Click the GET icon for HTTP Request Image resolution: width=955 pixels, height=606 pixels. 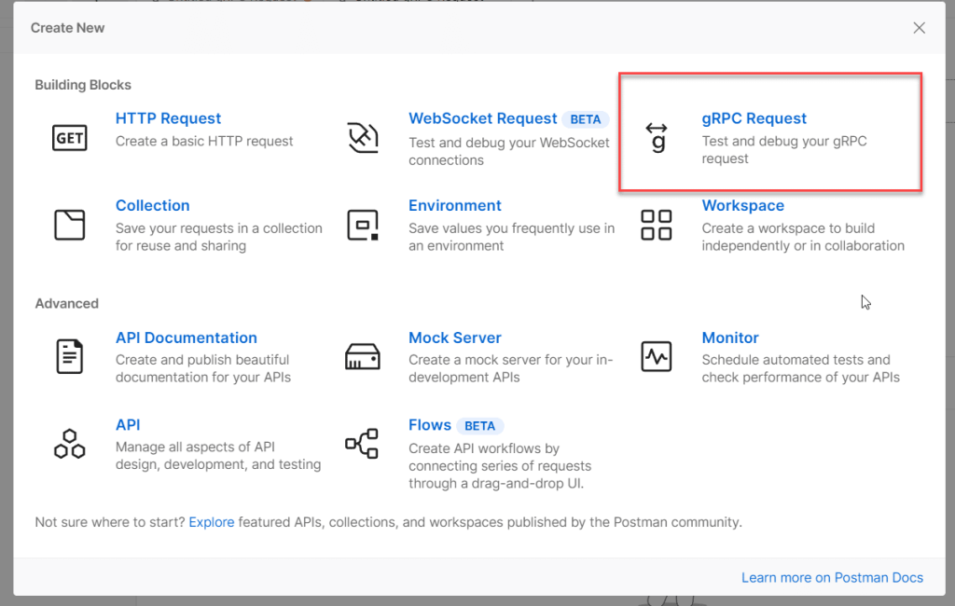coord(69,138)
